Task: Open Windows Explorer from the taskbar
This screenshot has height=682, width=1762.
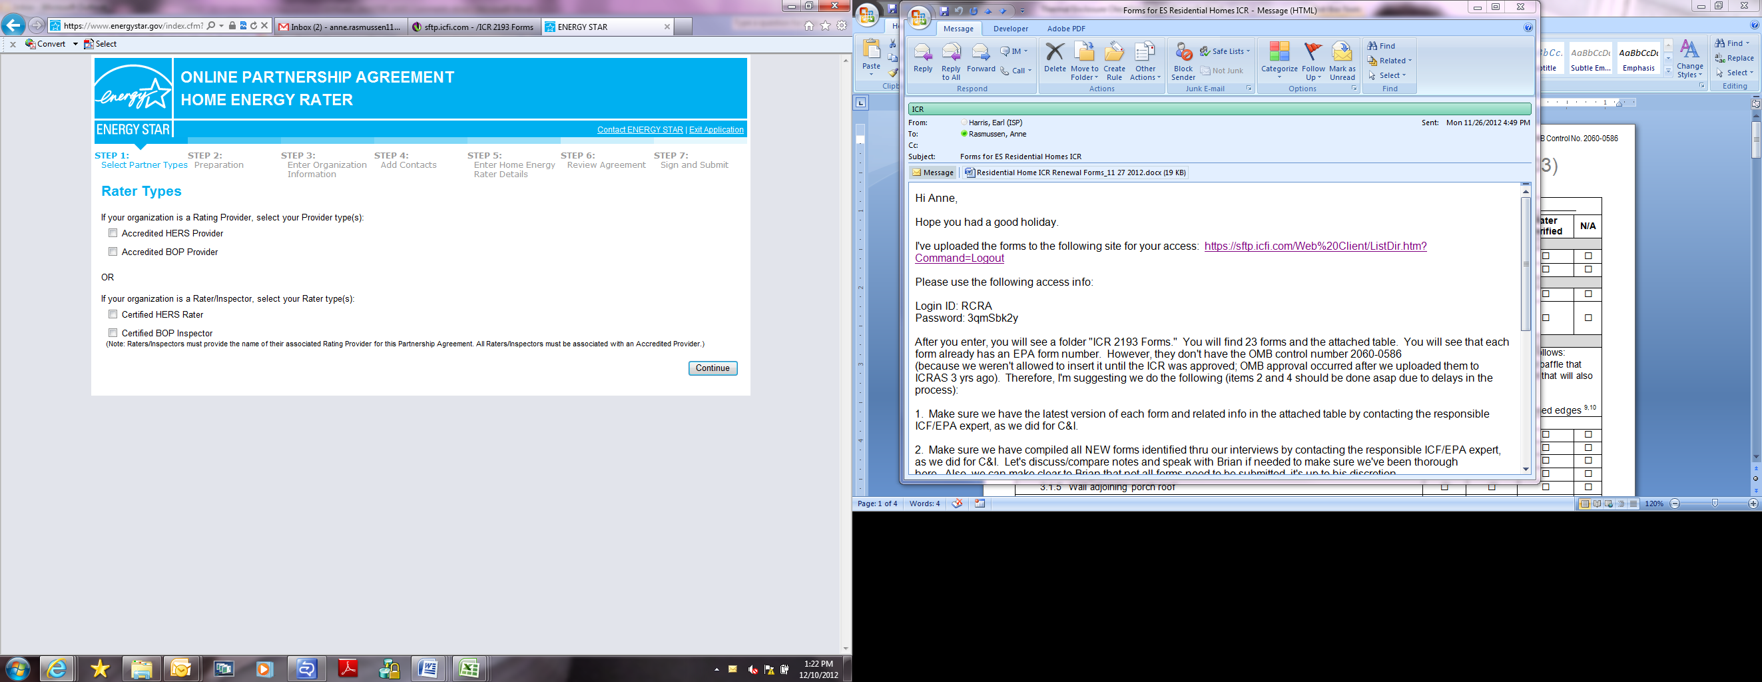Action: [141, 668]
